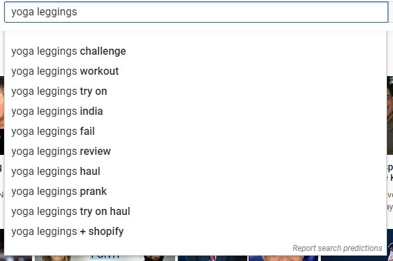Image resolution: width=393 pixels, height=261 pixels.
Task: Pick the 'yoga leggings prank' suggestion
Action: tap(195, 192)
